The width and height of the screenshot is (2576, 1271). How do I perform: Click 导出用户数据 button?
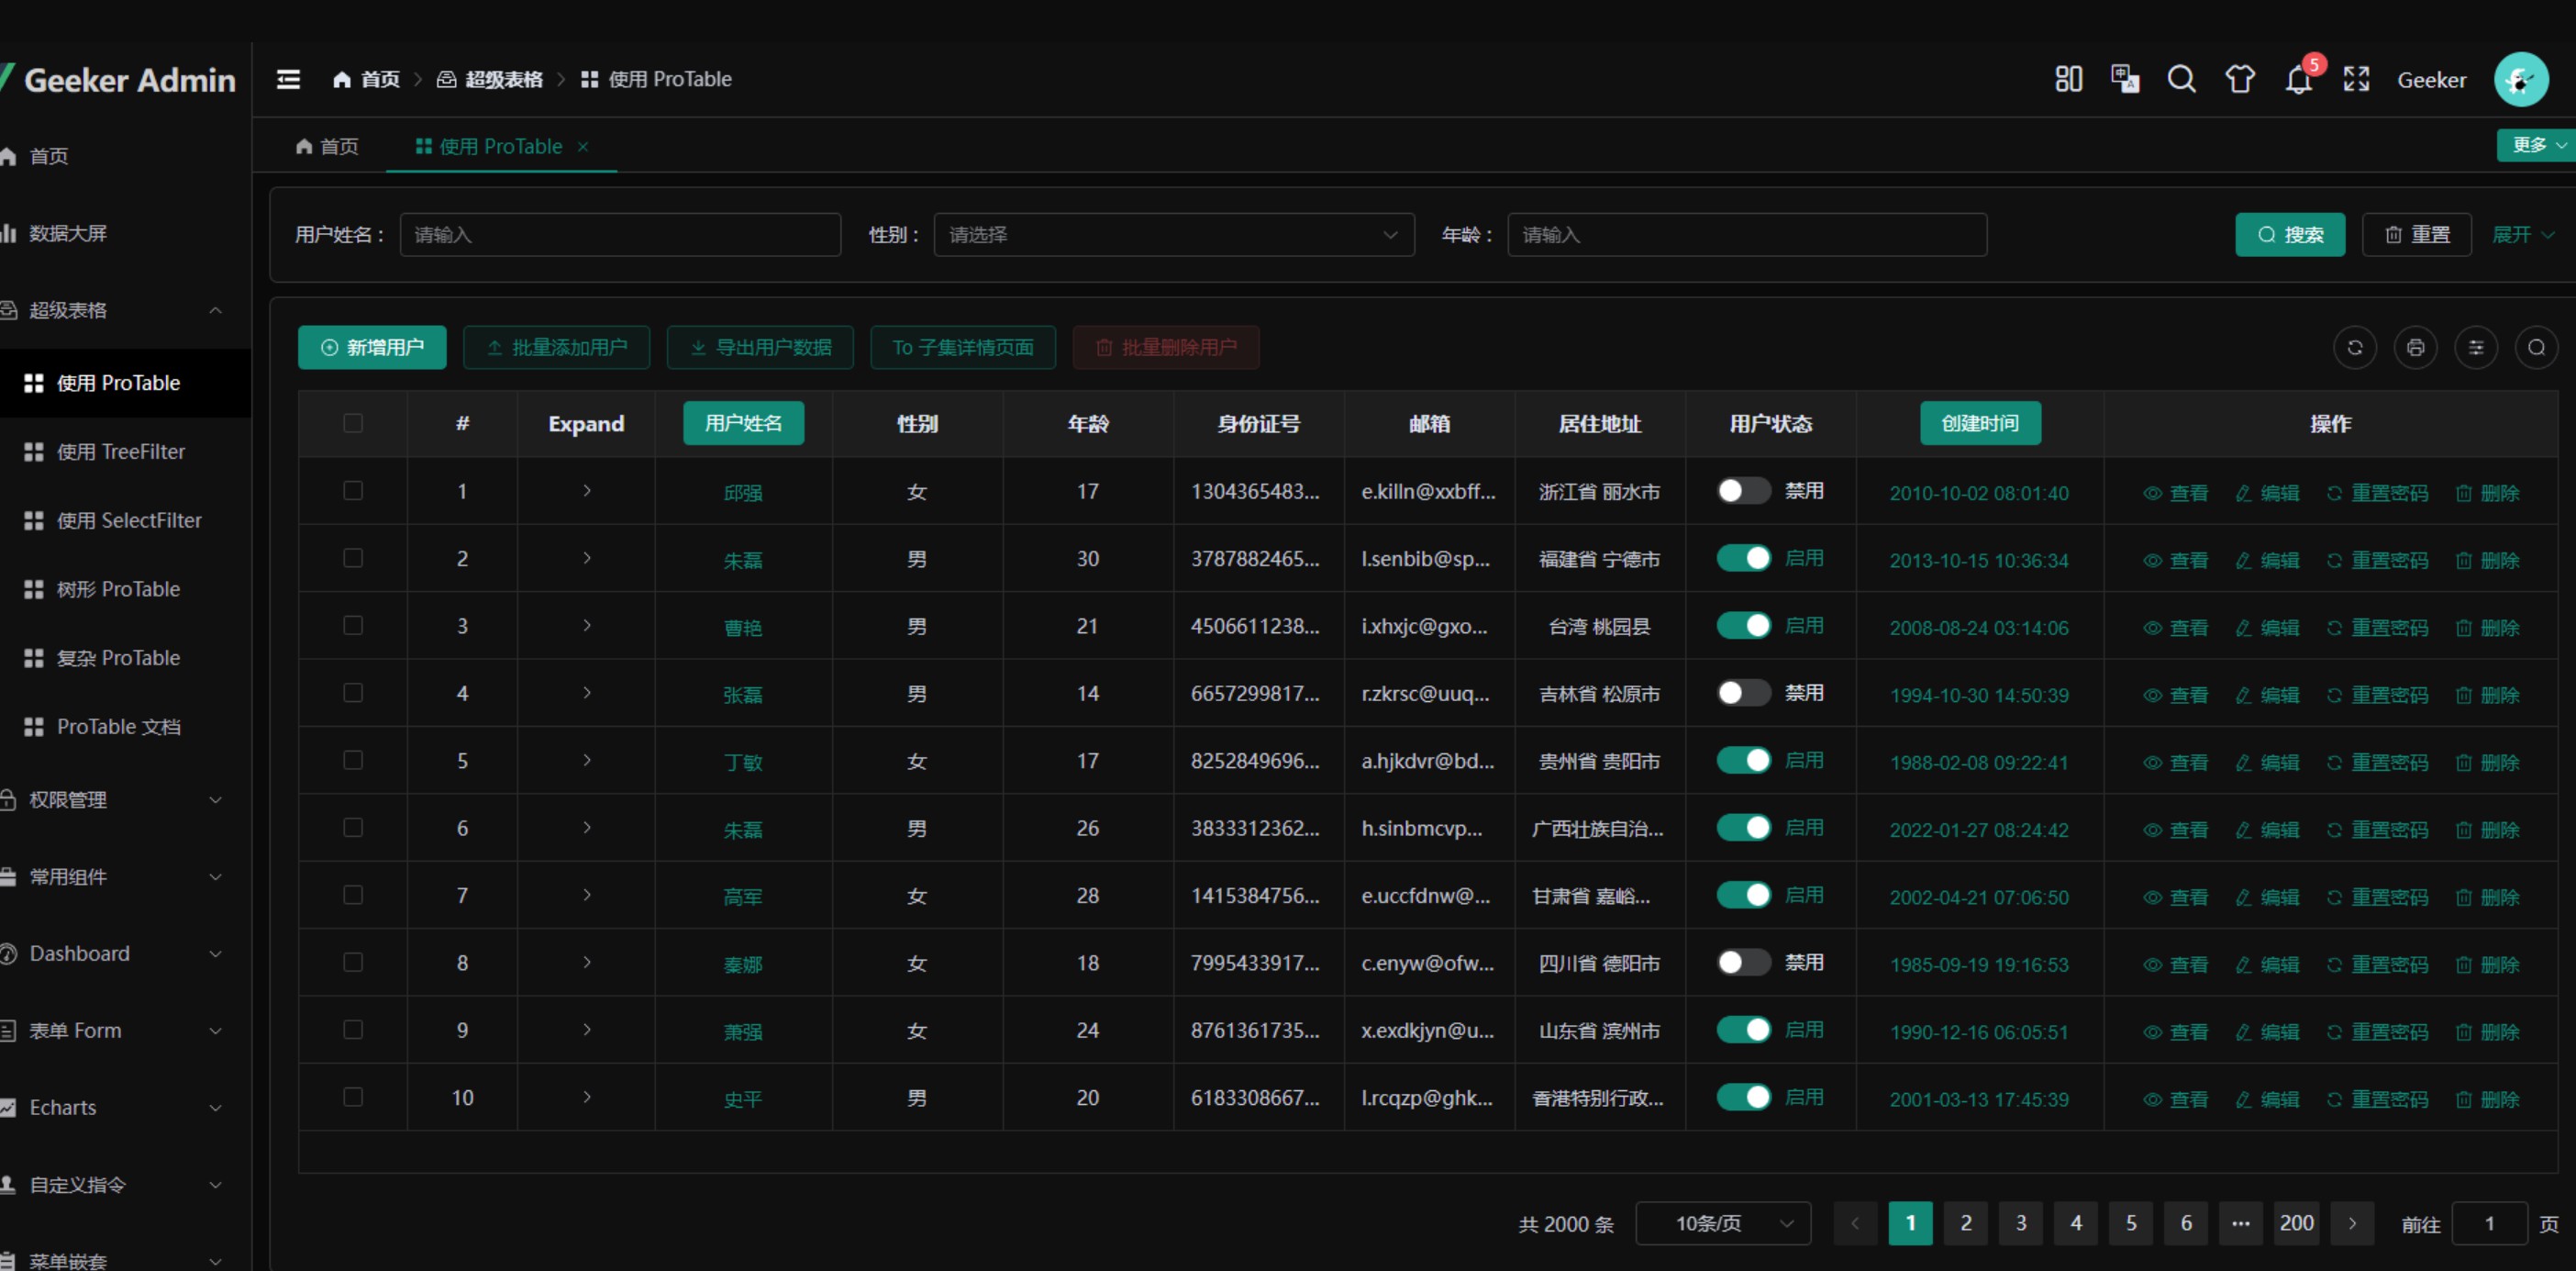(760, 347)
